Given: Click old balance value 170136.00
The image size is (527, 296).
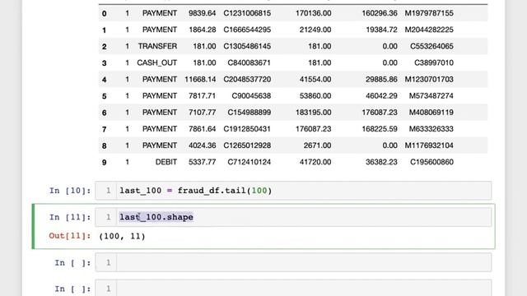Looking at the screenshot, I should pos(313,13).
